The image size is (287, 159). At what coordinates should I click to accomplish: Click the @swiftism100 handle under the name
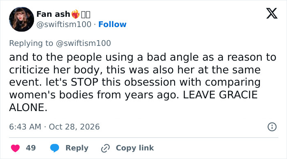click(64, 24)
